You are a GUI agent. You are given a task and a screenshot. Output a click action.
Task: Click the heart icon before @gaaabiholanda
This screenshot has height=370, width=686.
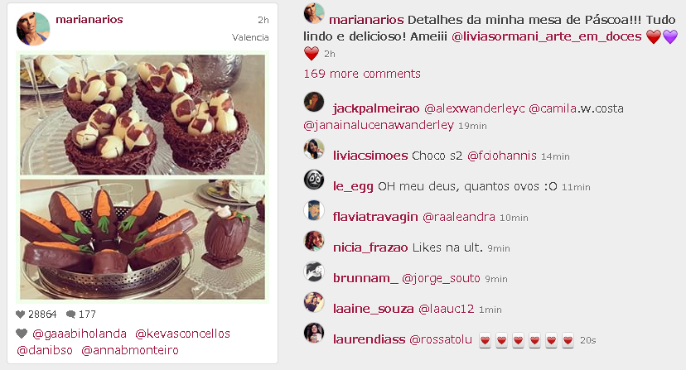click(x=22, y=334)
